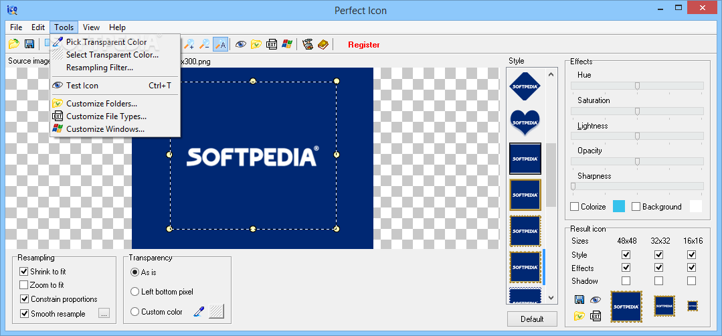Click the light blue Colorize color swatch
The width and height of the screenshot is (722, 336).
[619, 207]
